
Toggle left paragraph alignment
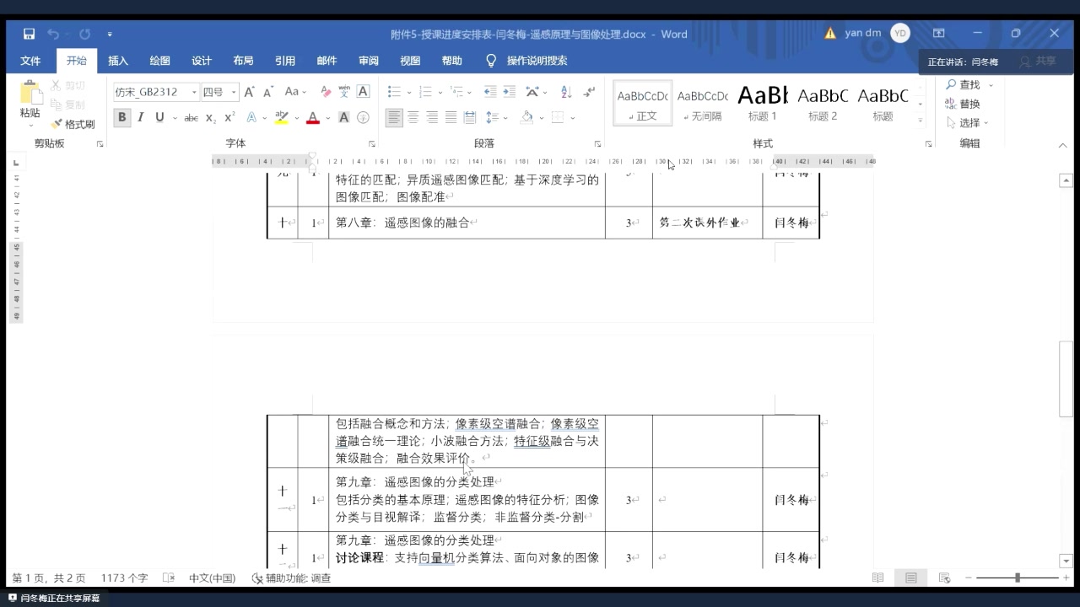[x=394, y=118]
